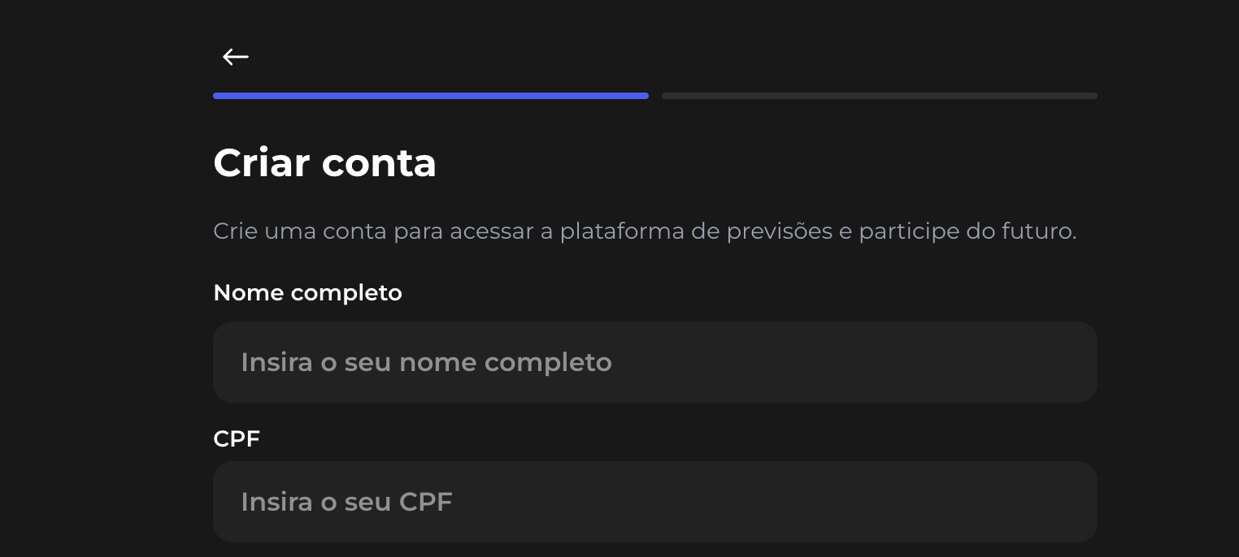Viewport: 1239px width, 557px height.
Task: Click the placeholder text in the CPF field
Action: pos(346,502)
